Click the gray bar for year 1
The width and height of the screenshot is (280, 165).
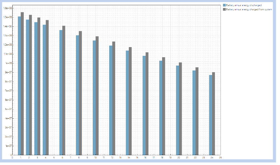[22, 84]
